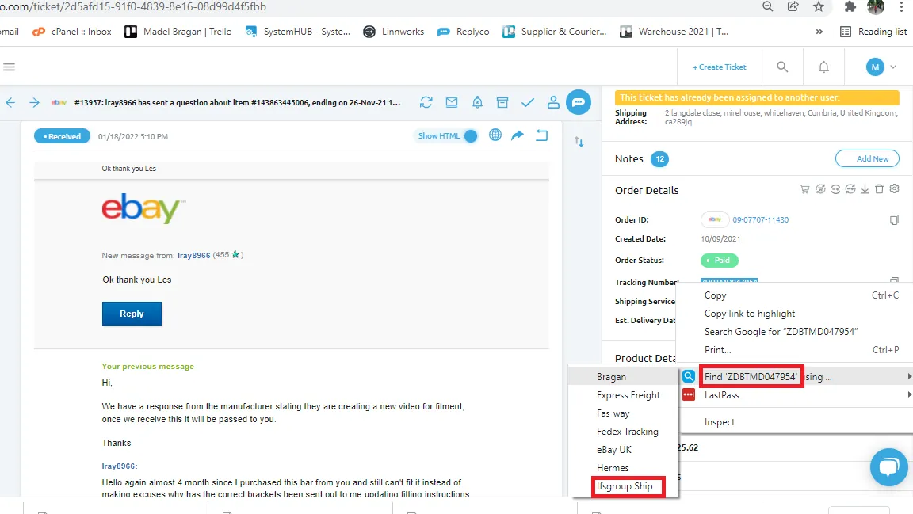Open lray8966 sender profile link
Image resolution: width=913 pixels, height=514 pixels.
pos(193,256)
